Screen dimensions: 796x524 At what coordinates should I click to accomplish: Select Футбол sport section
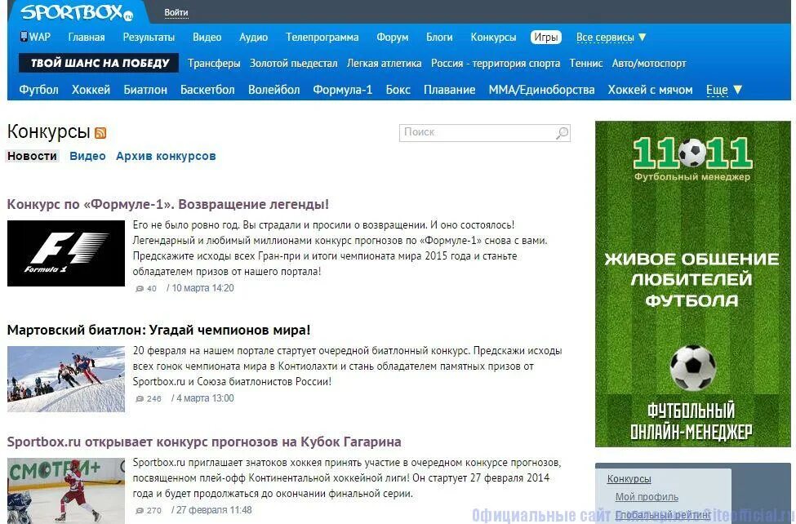(38, 90)
